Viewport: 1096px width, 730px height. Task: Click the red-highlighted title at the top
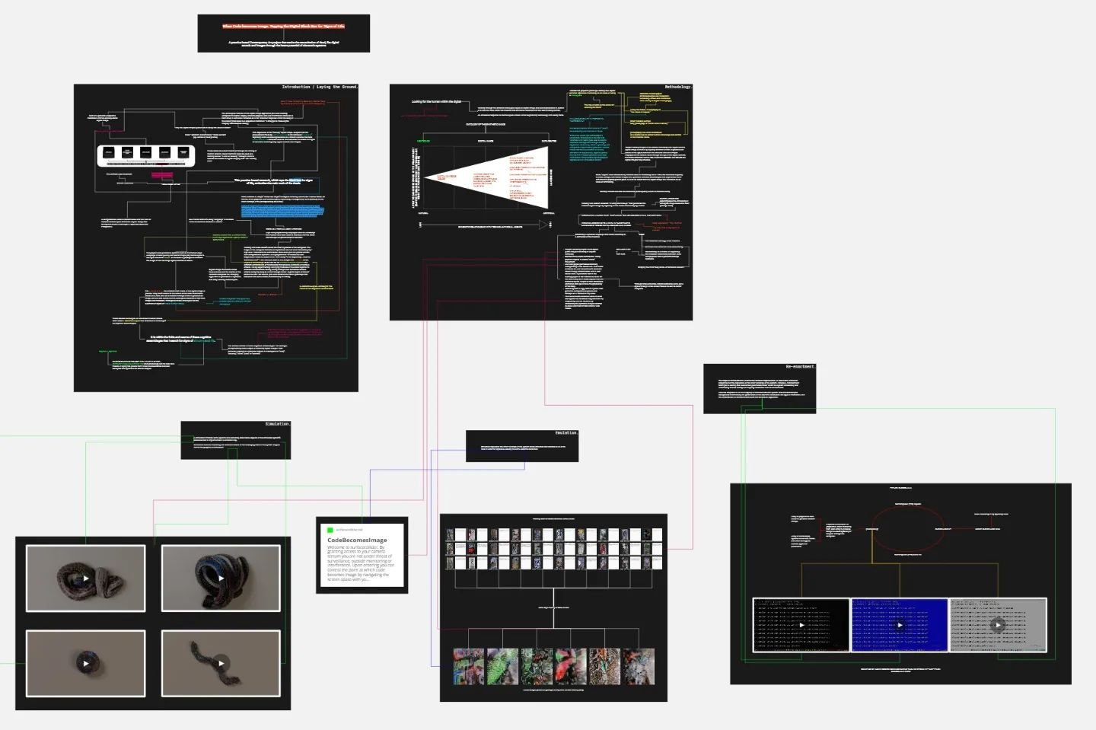tap(283, 26)
